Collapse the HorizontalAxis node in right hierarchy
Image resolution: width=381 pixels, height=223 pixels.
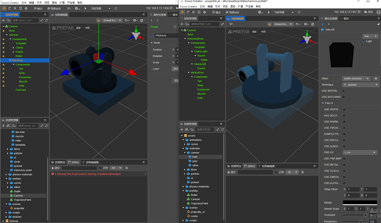[185, 39]
